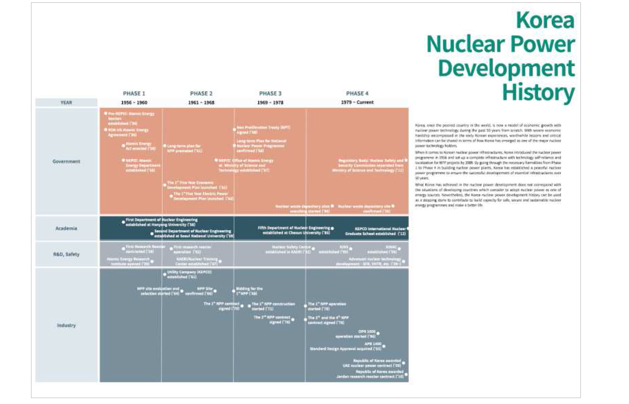The image size is (629, 404).
Task: Click the '1969 ~ 1978' year range
Action: pyautogui.click(x=270, y=103)
